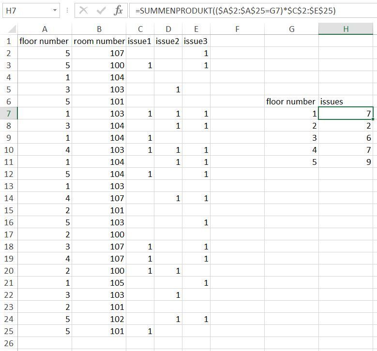Confirm formula entry with checkmark icon

coord(101,11)
